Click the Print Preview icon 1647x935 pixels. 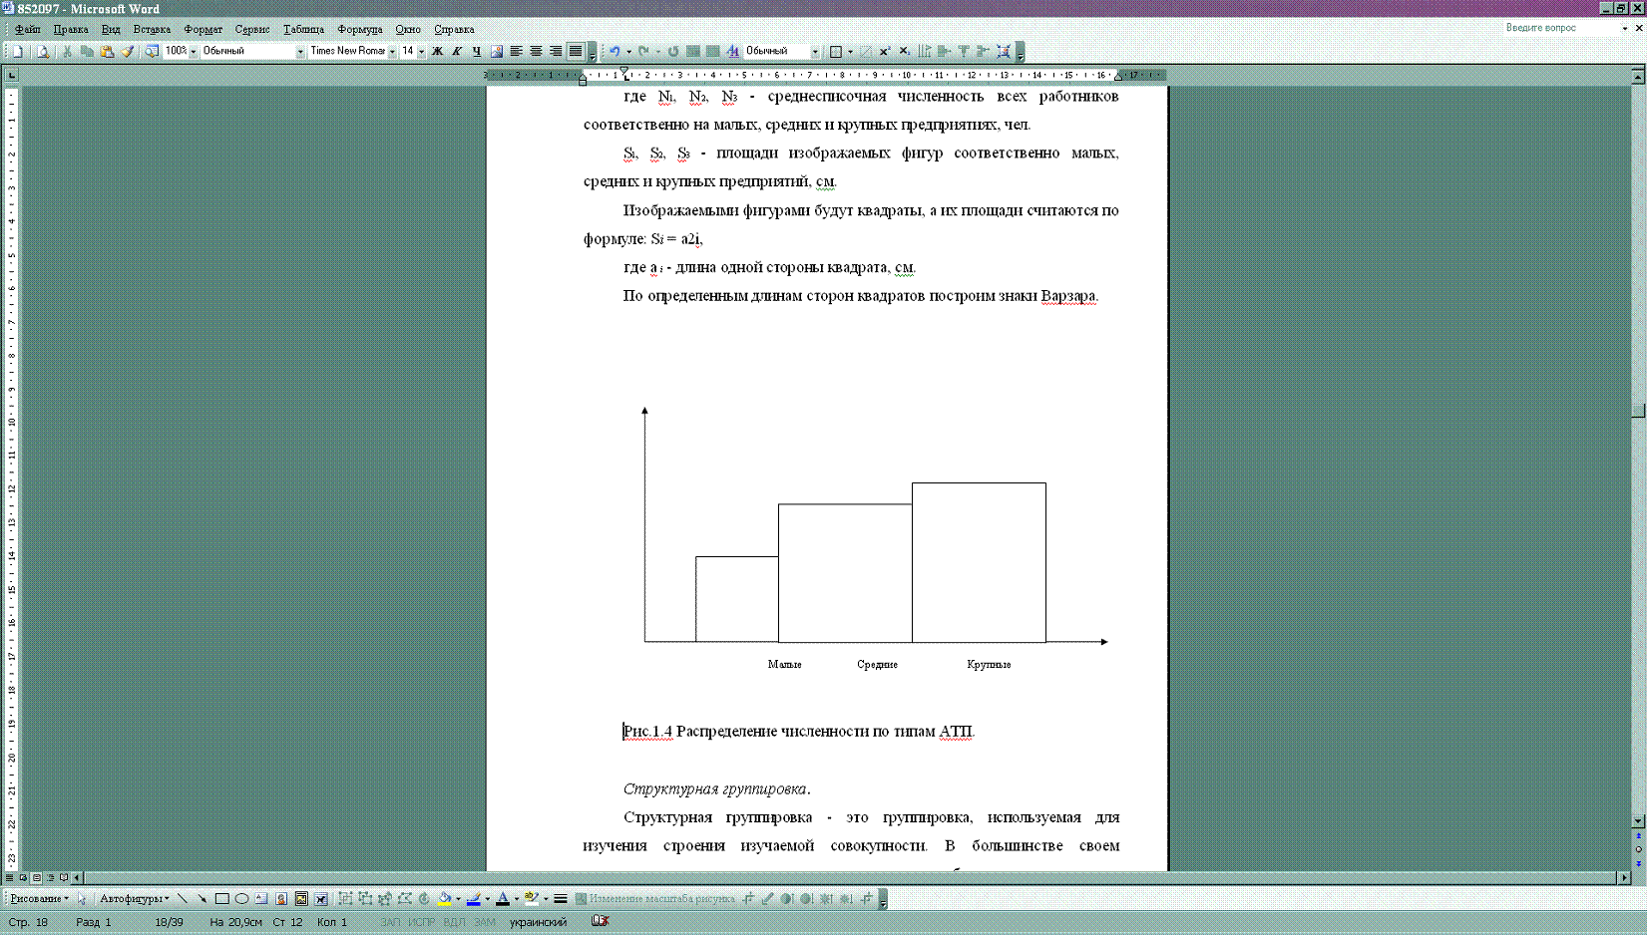coord(43,51)
